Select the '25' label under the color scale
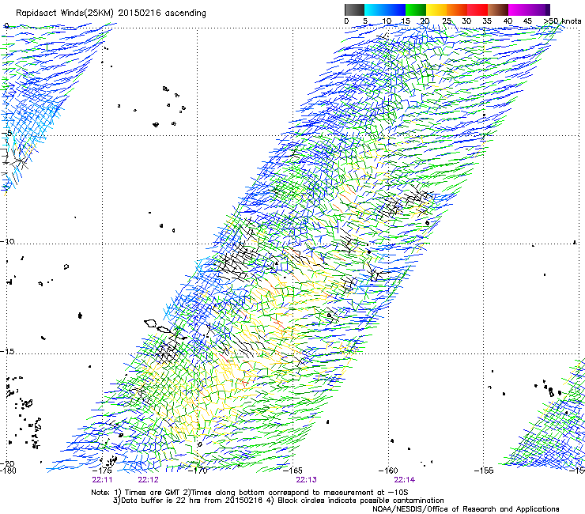Viewport: 585px width, 514px height. coord(447,21)
